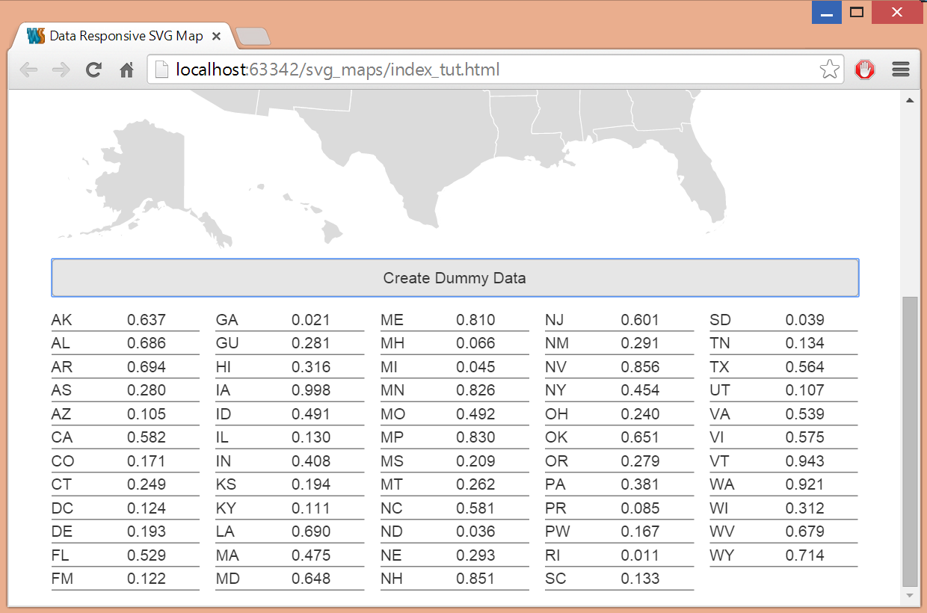Select value 0.066 in MH row
This screenshot has width=927, height=613.
click(x=475, y=344)
